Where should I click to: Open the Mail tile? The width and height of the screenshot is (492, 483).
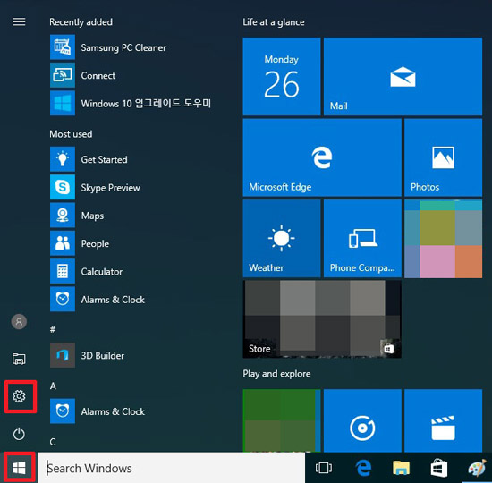pos(403,77)
